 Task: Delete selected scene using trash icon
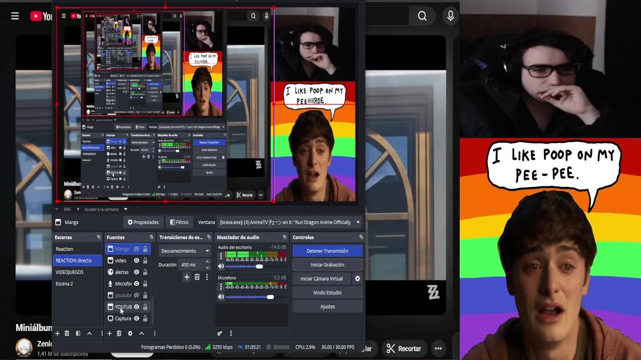point(67,333)
